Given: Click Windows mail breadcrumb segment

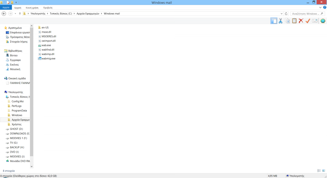Looking at the screenshot, I should [x=112, y=14].
